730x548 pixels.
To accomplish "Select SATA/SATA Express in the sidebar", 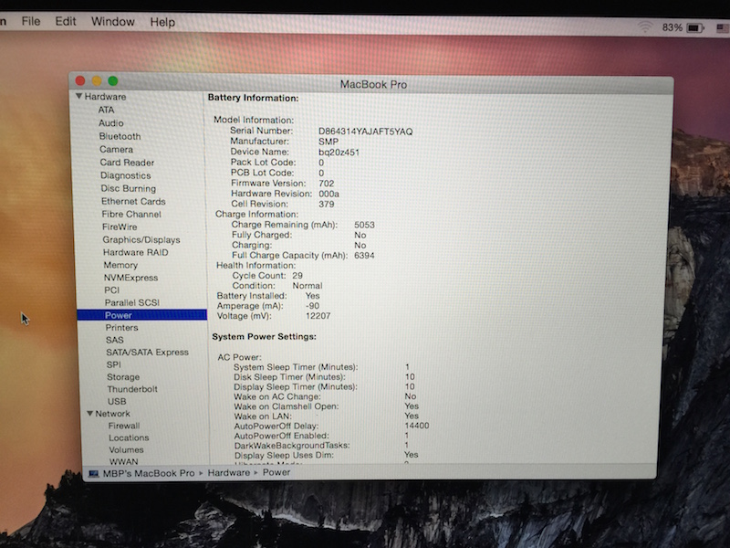I will point(147,353).
